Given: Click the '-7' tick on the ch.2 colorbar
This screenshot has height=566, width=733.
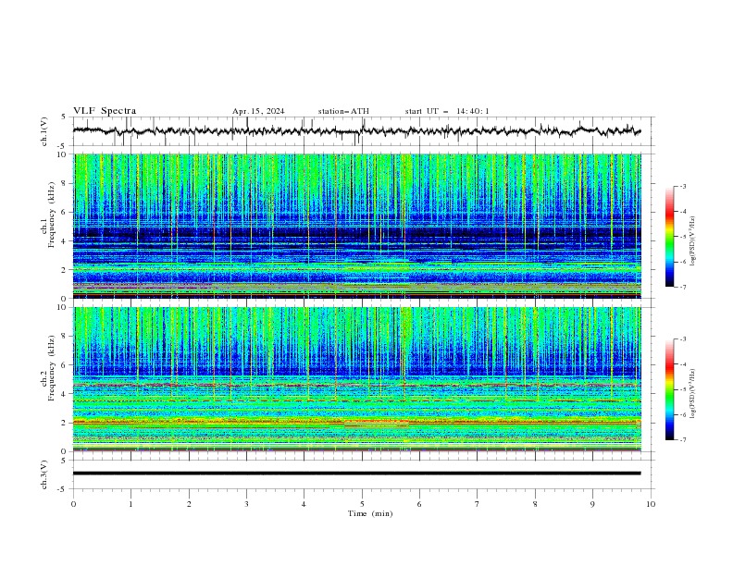Looking at the screenshot, I should click(682, 440).
